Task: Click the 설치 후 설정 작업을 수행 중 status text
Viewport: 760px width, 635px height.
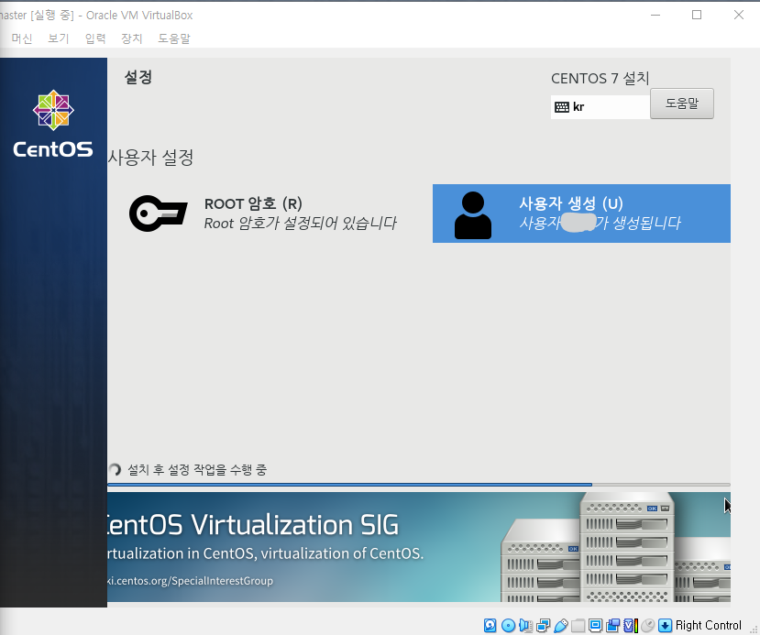Action: point(197,469)
